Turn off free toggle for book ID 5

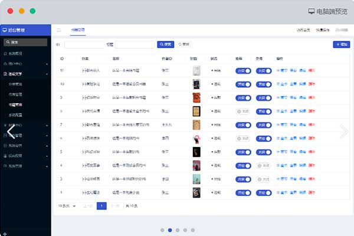[x=264, y=152]
